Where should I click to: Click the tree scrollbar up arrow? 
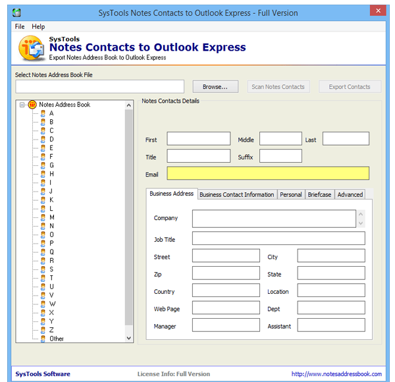pyautogui.click(x=129, y=105)
